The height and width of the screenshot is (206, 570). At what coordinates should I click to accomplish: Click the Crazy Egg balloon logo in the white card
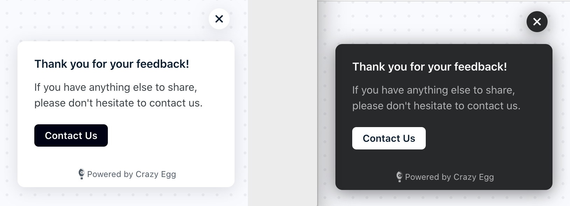pyautogui.click(x=82, y=174)
